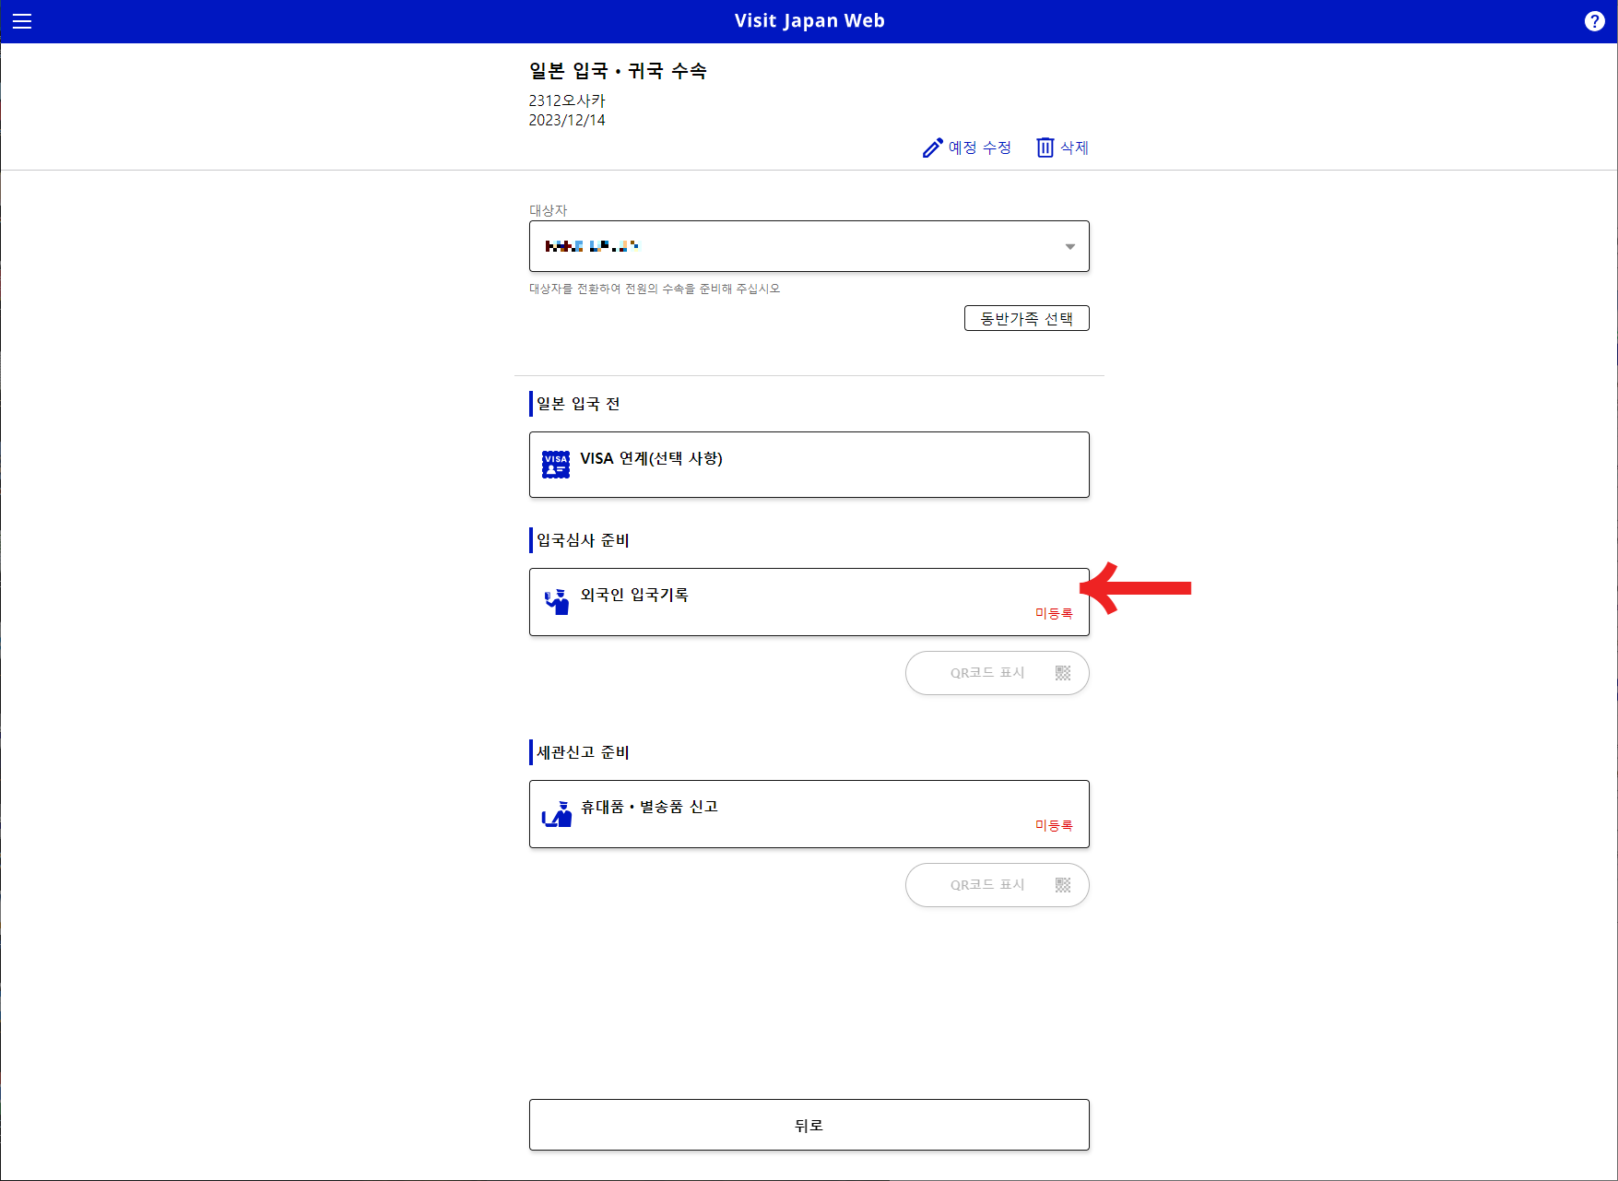The height and width of the screenshot is (1181, 1618).
Task: Click the 동반가족 선택 button
Action: [1026, 318]
